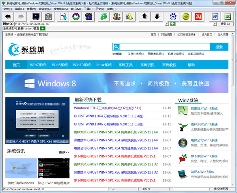Click the 网站地图 link
The width and height of the screenshot is (237, 193).
click(x=167, y=34)
